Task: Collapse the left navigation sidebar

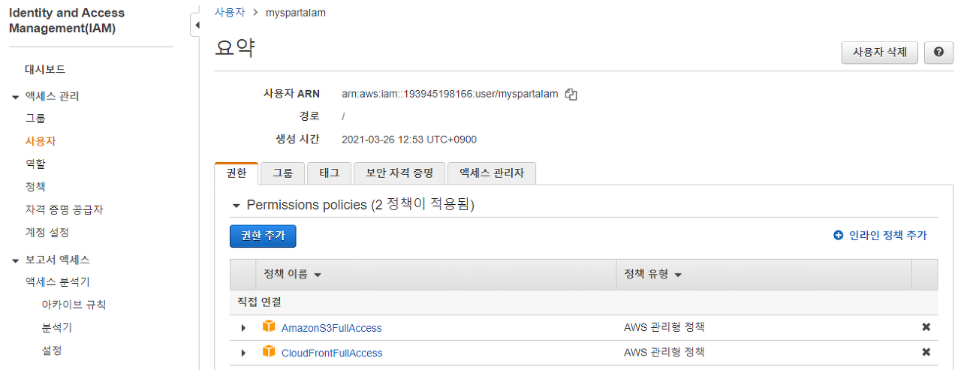Action: (197, 26)
